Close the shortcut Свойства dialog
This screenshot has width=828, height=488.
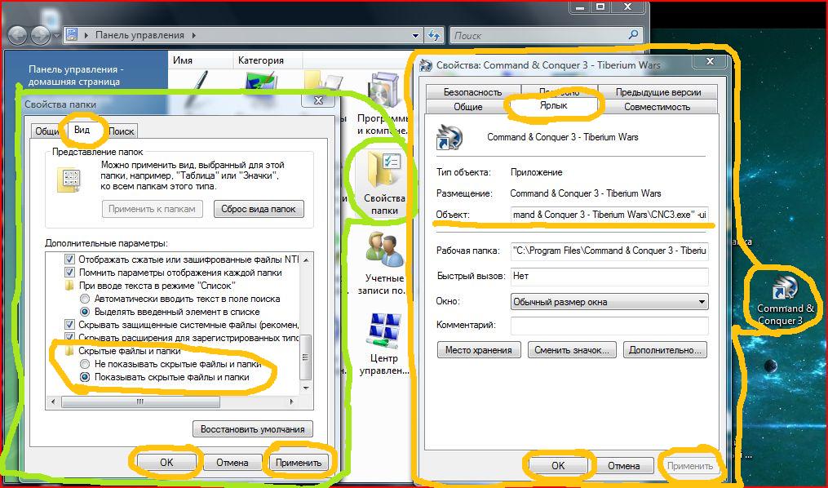710,61
